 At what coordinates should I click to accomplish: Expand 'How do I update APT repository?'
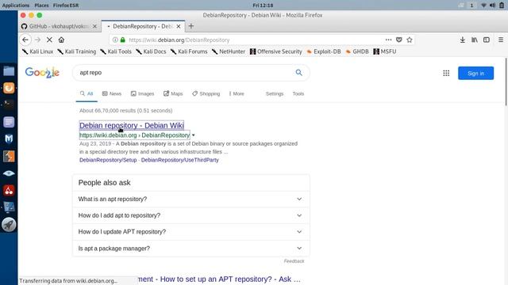190,232
